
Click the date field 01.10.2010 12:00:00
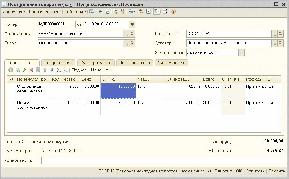pyautogui.click(x=106, y=24)
